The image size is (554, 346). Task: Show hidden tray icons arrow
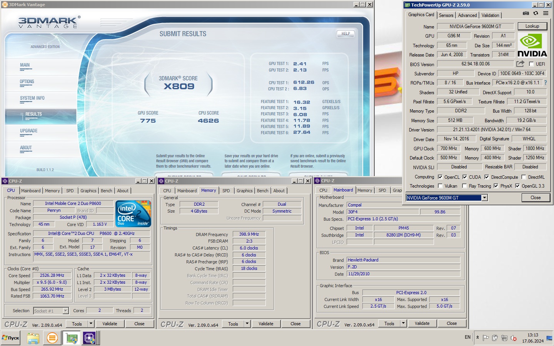[477, 338]
